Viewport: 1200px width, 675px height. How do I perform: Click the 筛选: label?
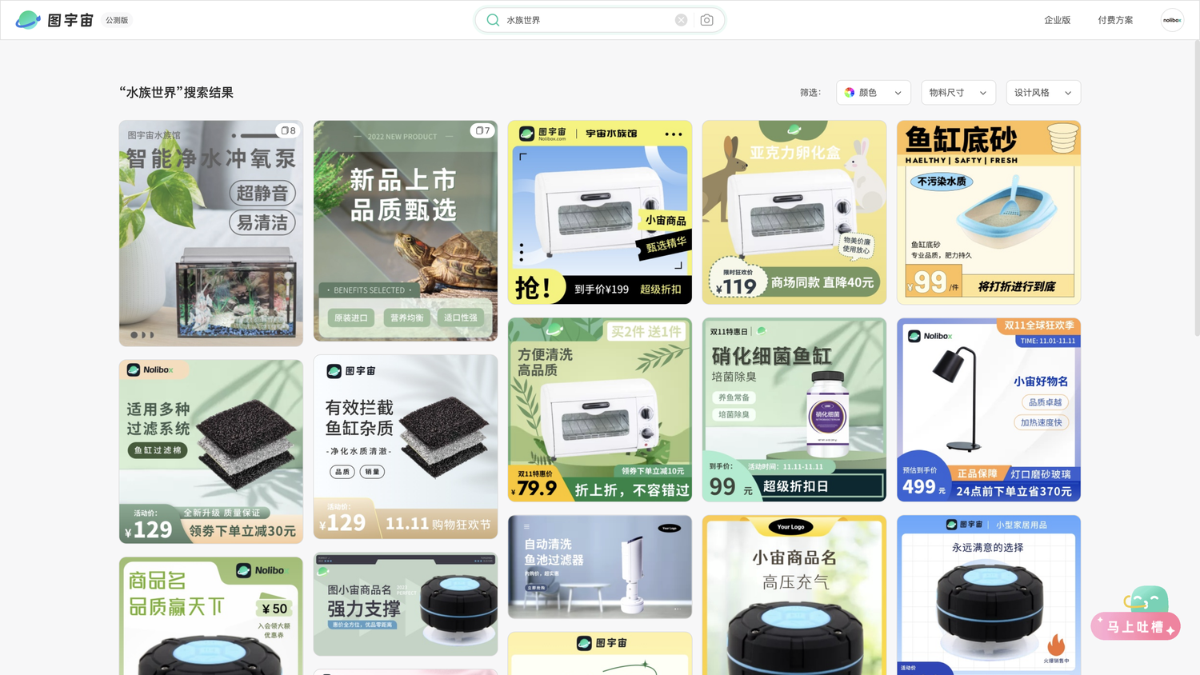(x=810, y=93)
